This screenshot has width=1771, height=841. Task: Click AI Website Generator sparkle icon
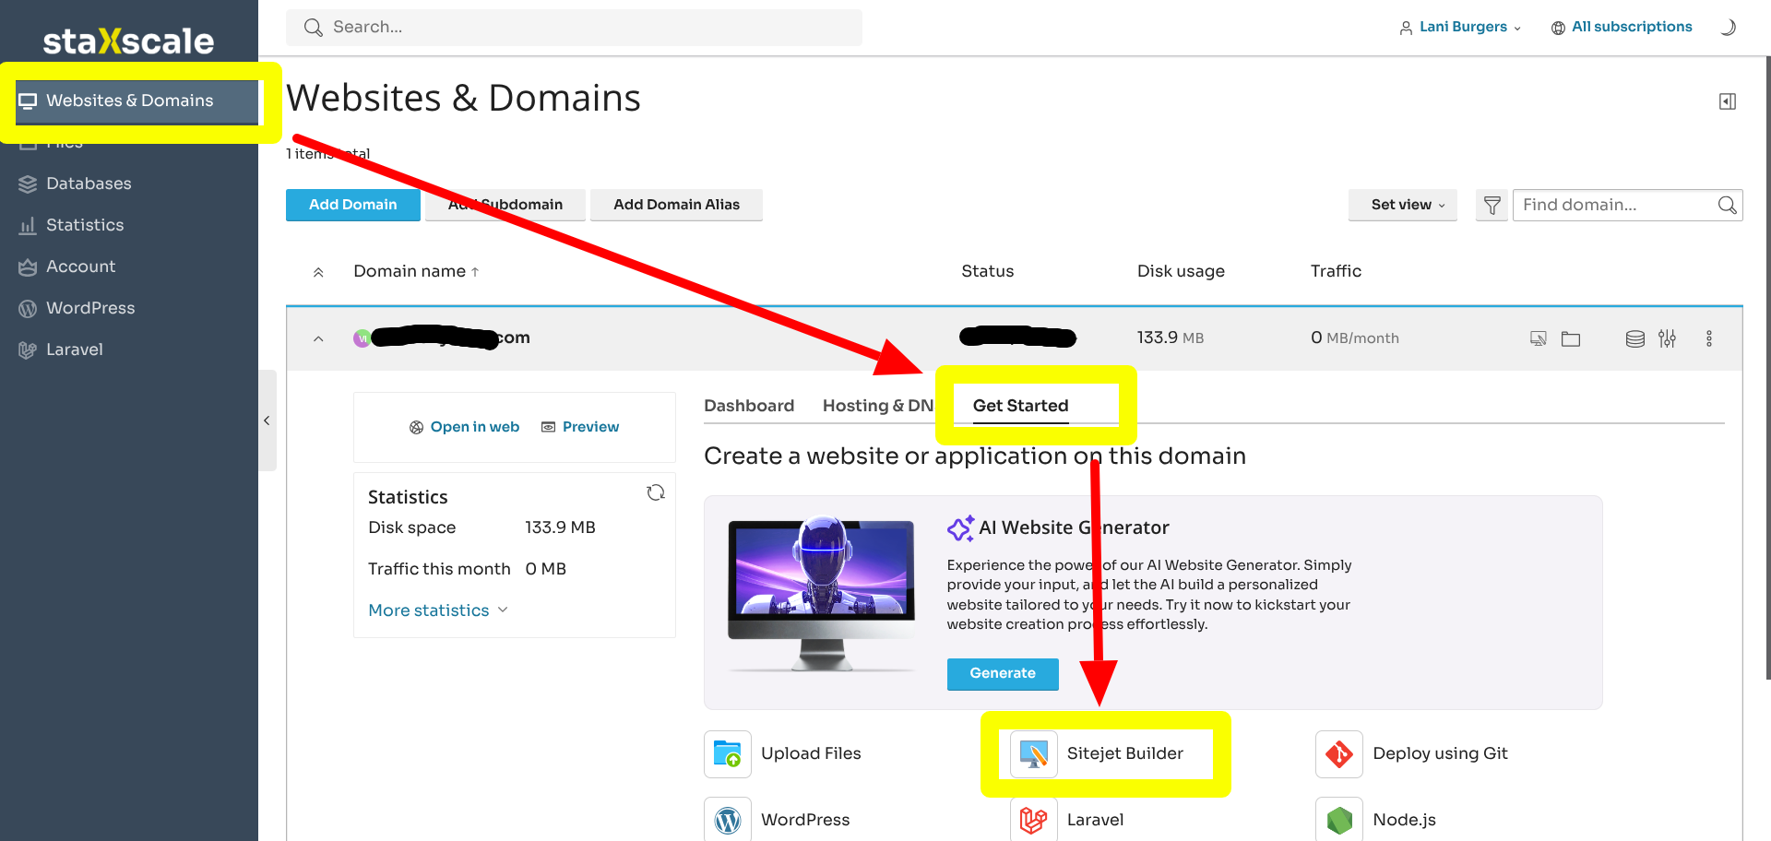point(961,527)
